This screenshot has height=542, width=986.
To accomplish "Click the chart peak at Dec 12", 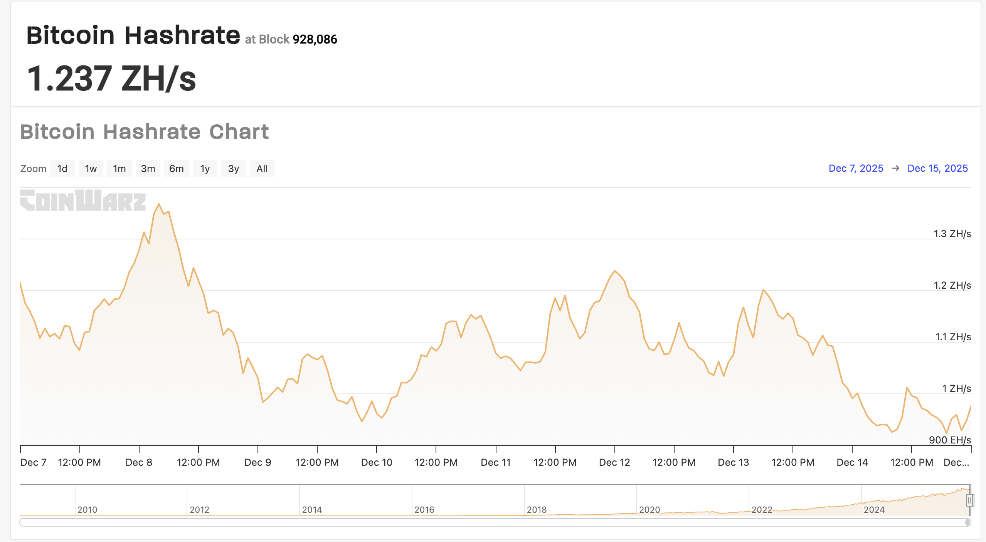I will click(x=614, y=271).
